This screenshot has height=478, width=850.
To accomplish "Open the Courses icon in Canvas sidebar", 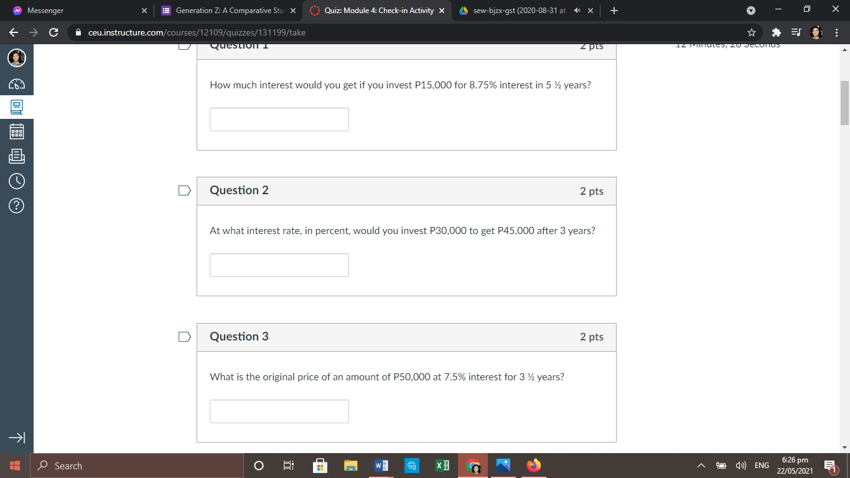I will [17, 108].
